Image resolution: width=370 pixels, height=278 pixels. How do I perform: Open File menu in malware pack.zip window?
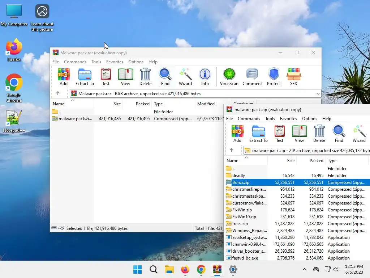[x=229, y=119]
